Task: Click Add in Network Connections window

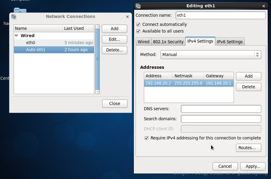Action: coord(114,29)
